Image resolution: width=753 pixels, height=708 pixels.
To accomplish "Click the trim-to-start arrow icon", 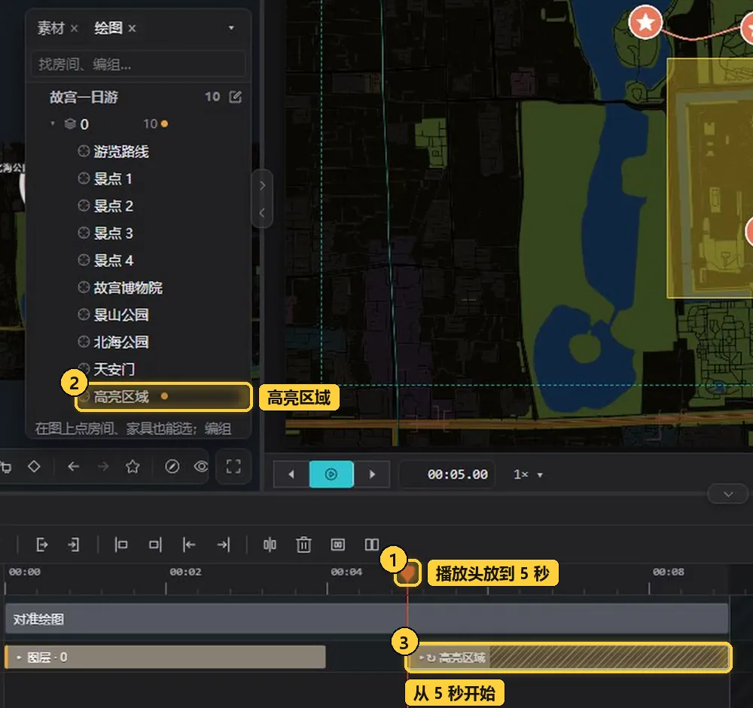I will pos(189,545).
